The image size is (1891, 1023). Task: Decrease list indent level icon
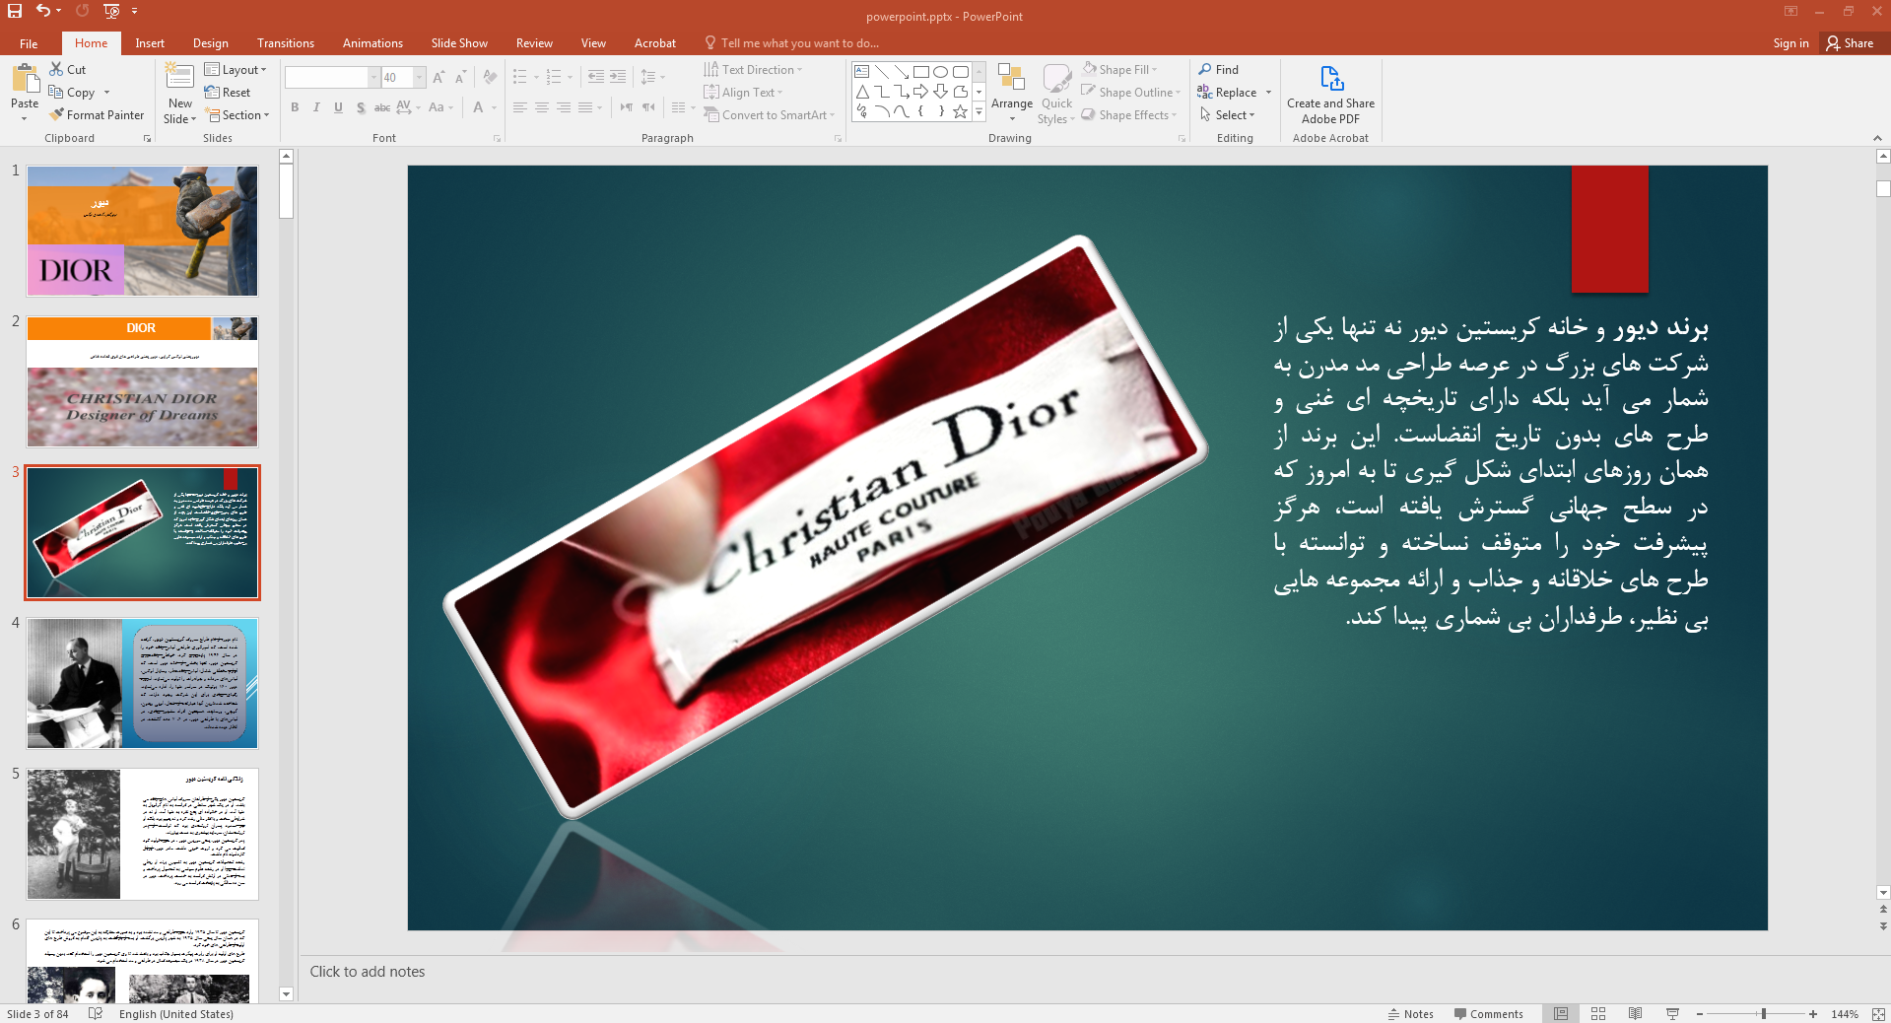click(596, 77)
